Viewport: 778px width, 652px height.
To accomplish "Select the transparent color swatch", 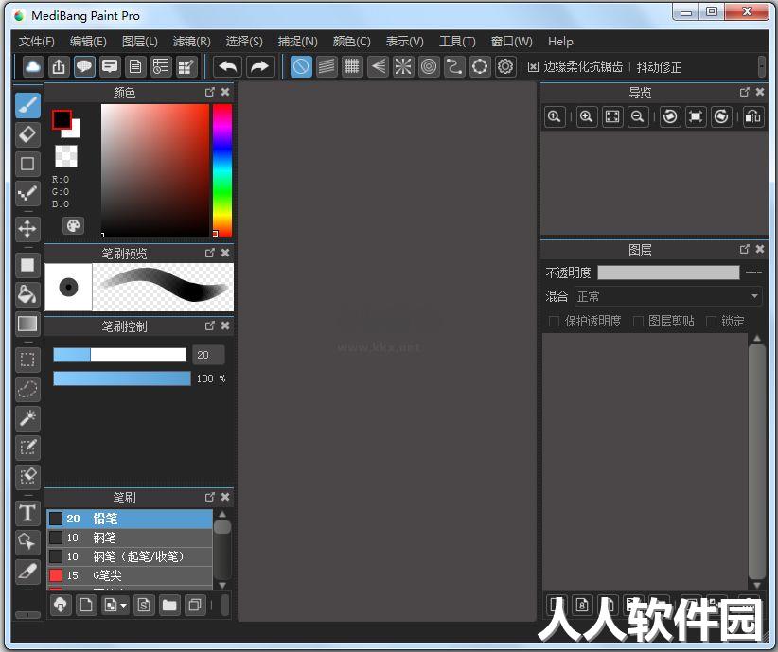I will tap(66, 156).
